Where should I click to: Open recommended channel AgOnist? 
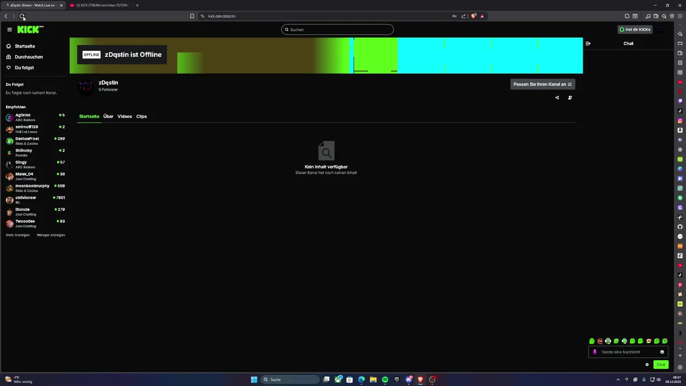click(x=35, y=117)
